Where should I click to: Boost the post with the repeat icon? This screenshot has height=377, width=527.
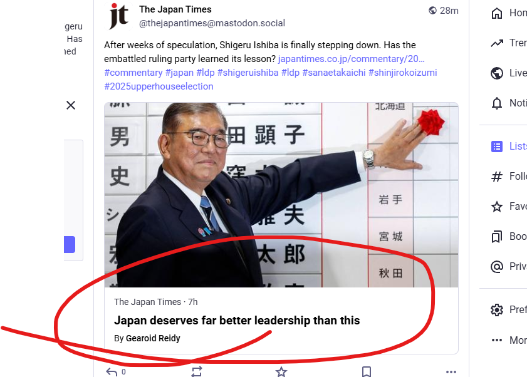pyautogui.click(x=197, y=371)
